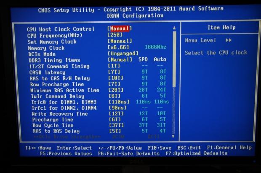Click the Trfc0 for DIMM1, DIMM3 label

pyautogui.click(x=64, y=102)
